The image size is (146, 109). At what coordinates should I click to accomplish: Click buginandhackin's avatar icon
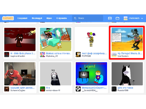click(x=7, y=54)
